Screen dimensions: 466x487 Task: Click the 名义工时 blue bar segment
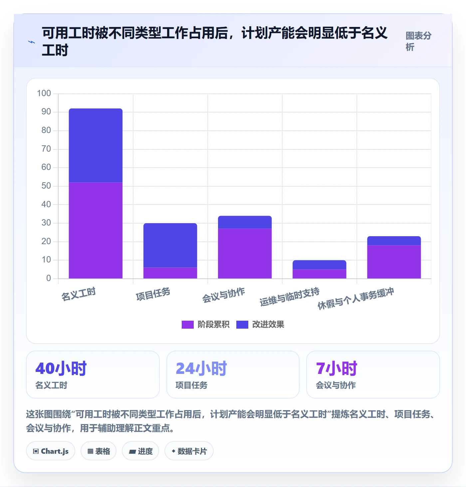(x=96, y=145)
